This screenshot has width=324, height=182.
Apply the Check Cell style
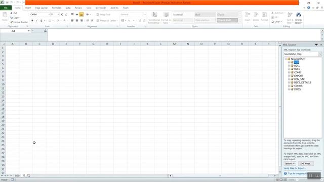click(227, 20)
